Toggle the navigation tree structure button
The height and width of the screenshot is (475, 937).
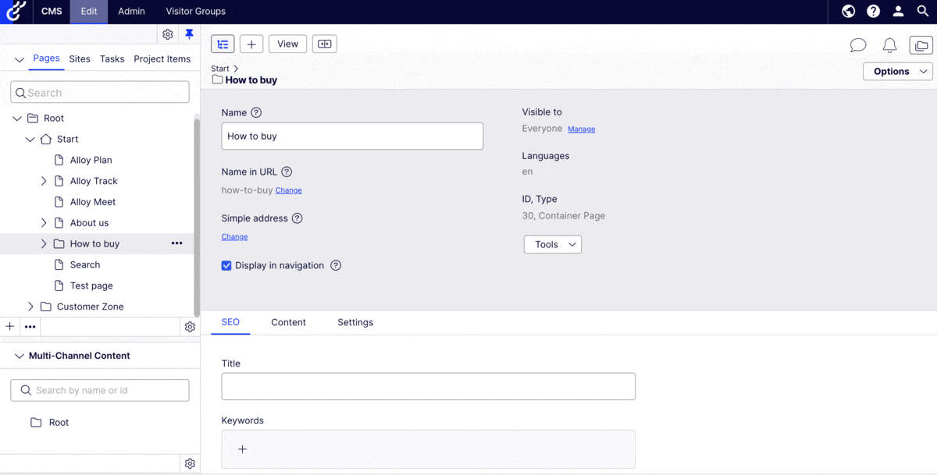(223, 44)
